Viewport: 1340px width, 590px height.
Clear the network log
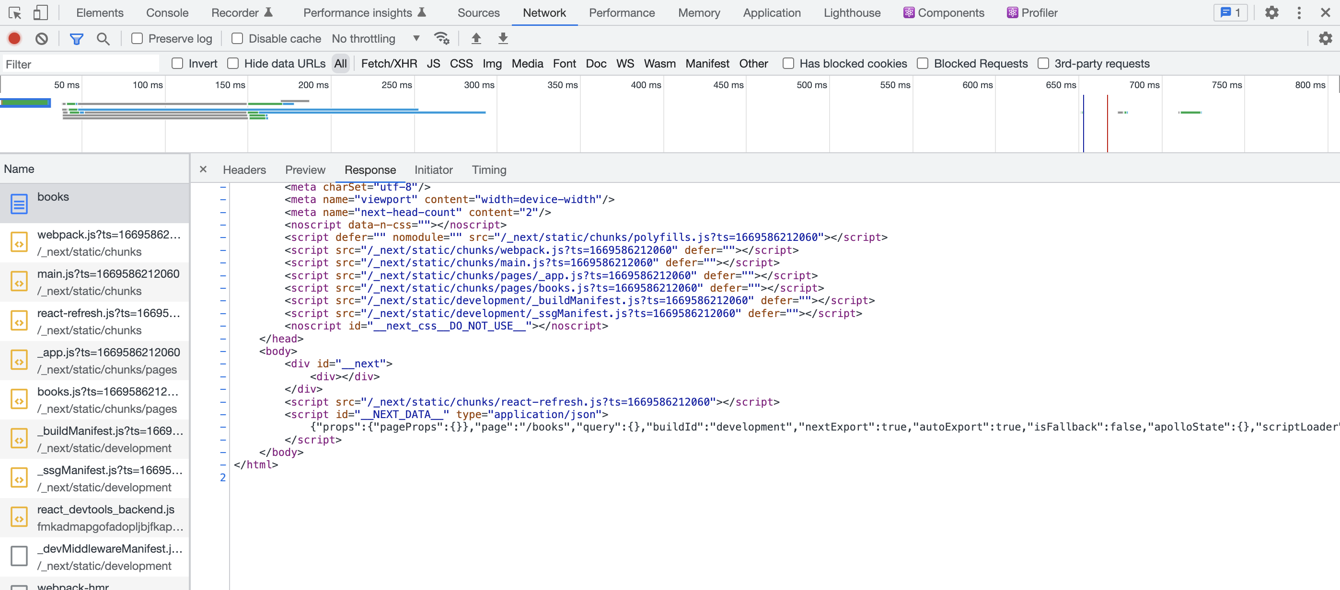(x=42, y=38)
